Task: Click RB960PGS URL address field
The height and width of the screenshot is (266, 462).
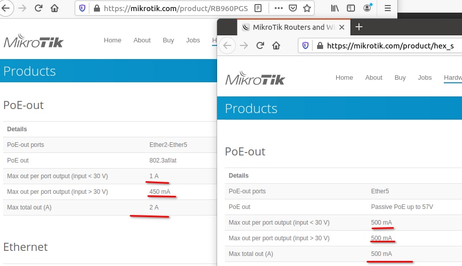Action: point(175,8)
